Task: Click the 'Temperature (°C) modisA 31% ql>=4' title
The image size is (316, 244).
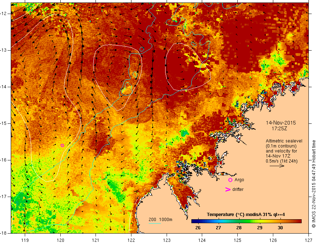Action: tap(246, 215)
